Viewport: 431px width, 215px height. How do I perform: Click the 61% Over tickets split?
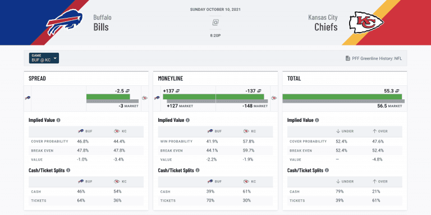tap(376, 200)
